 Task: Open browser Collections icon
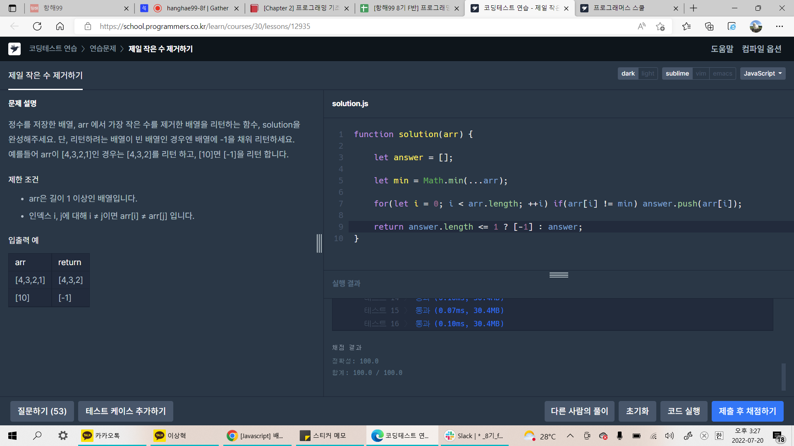tap(709, 26)
